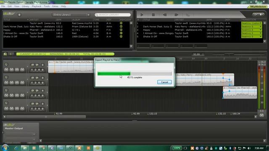Toggle the top-right playlist panel view switch

pyautogui.click(x=258, y=15)
